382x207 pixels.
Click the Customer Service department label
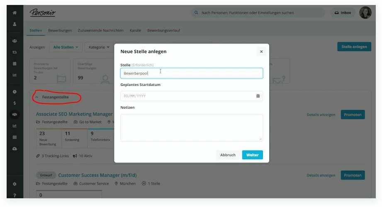91,184
